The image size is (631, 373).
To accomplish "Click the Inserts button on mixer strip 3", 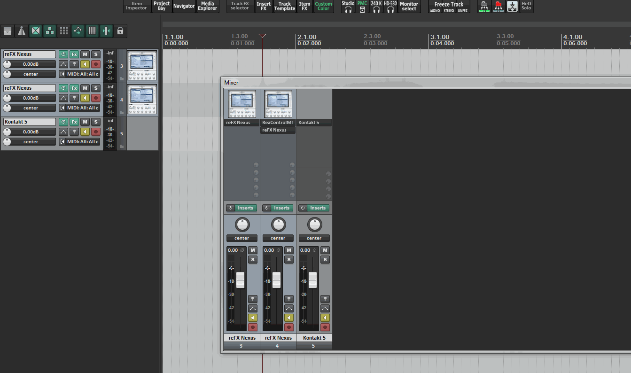I will [246, 208].
